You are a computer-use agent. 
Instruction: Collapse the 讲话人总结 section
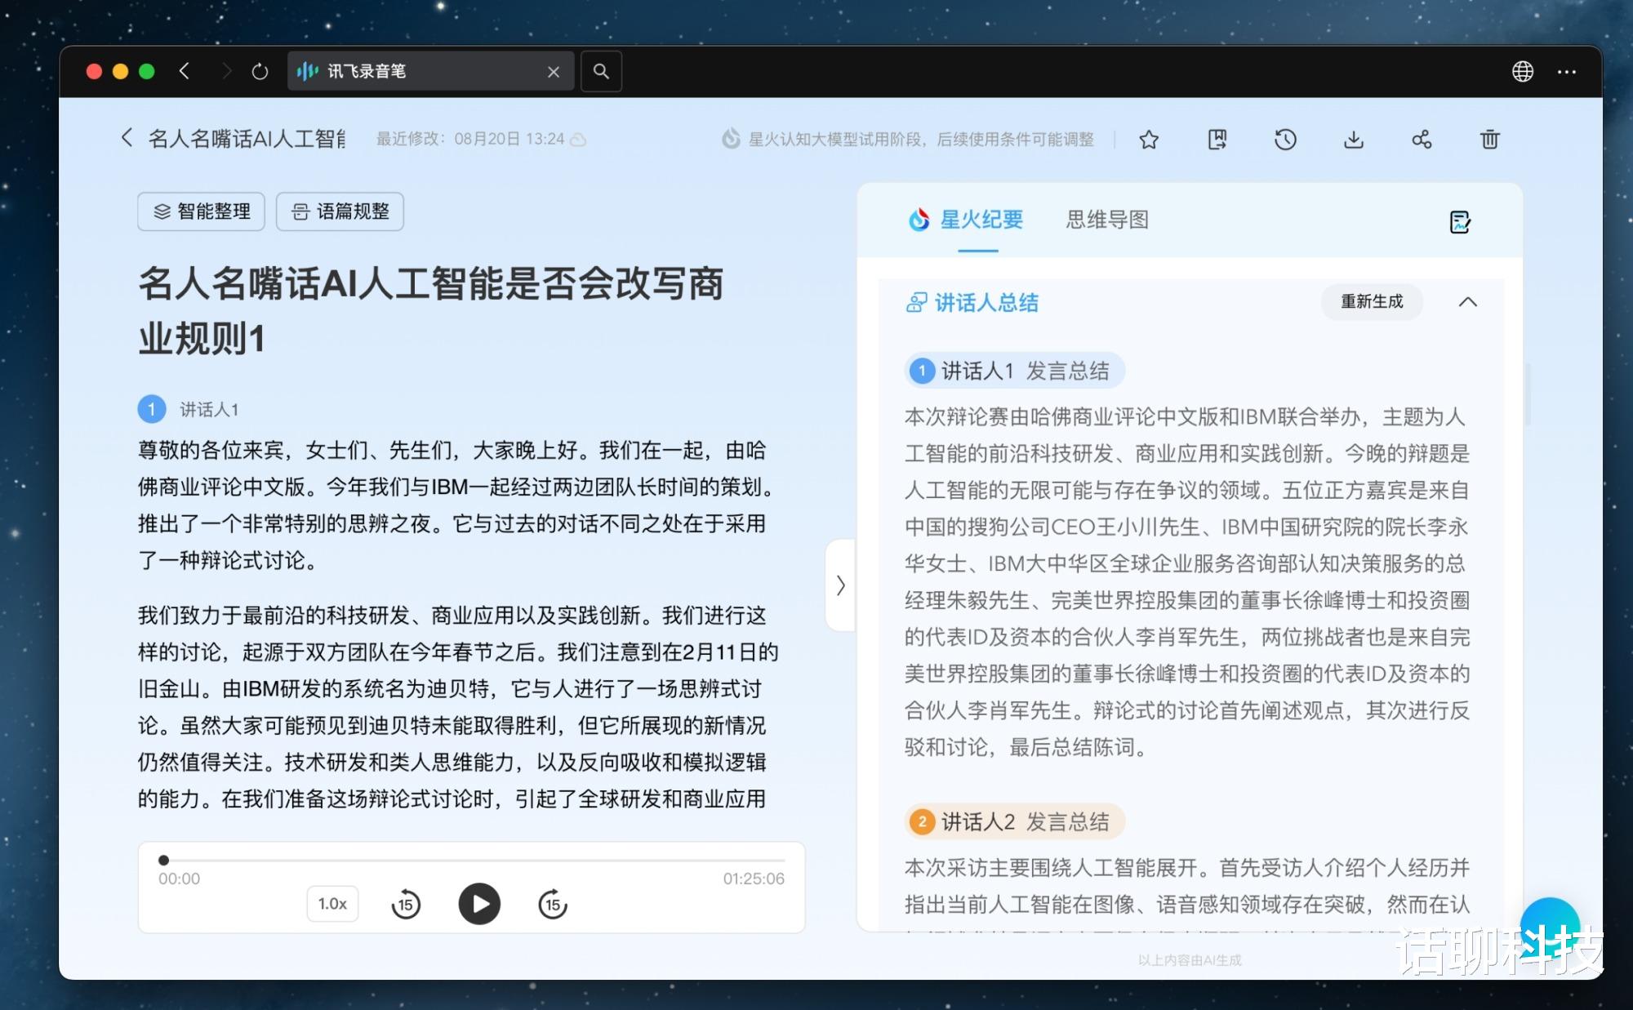1467,302
